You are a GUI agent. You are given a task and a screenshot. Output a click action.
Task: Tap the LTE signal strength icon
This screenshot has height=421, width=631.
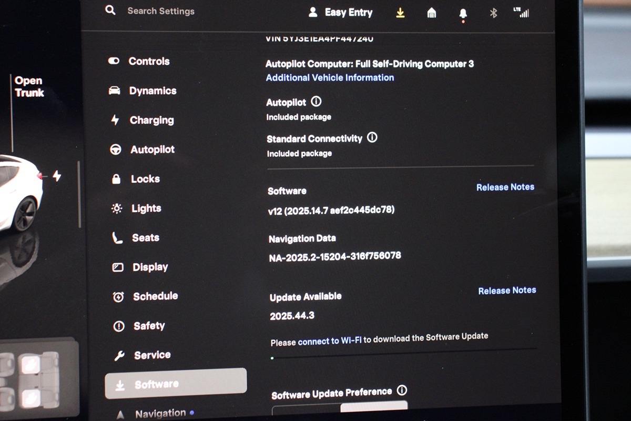click(x=521, y=13)
